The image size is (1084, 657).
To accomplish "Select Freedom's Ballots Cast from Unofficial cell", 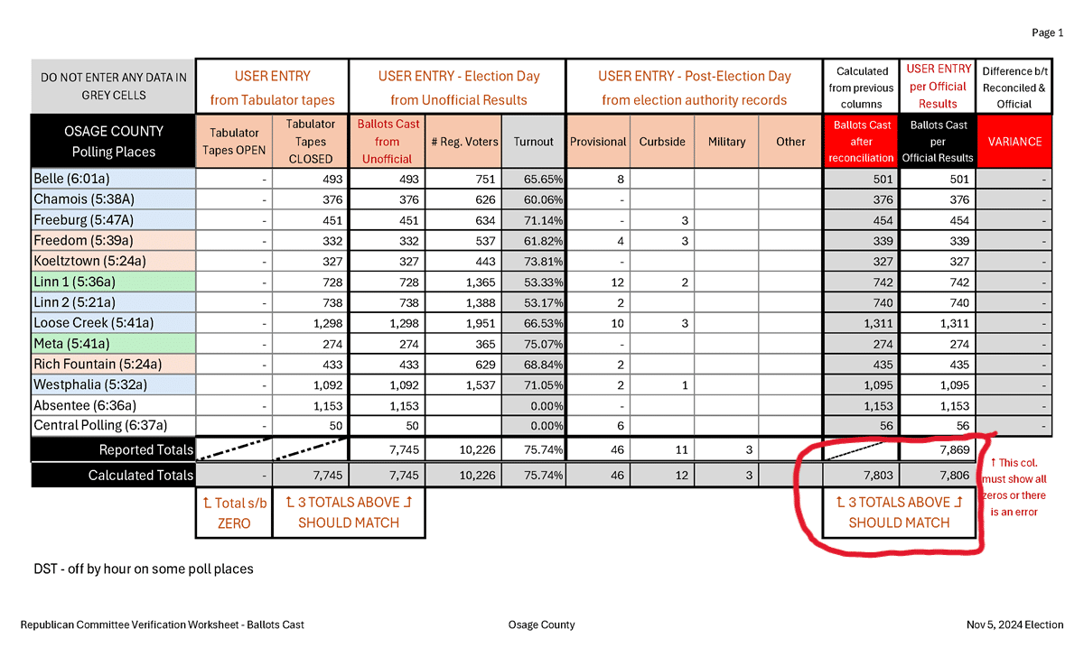I will pos(387,241).
